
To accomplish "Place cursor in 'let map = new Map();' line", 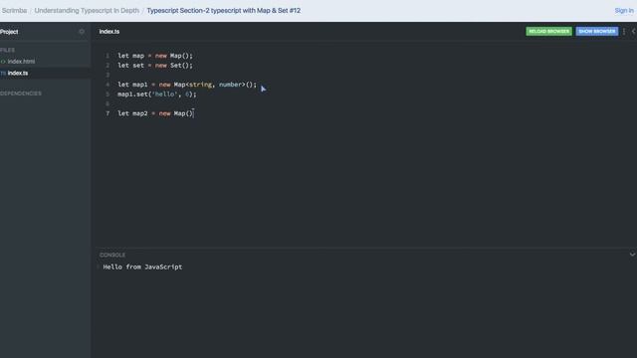I will coord(155,56).
